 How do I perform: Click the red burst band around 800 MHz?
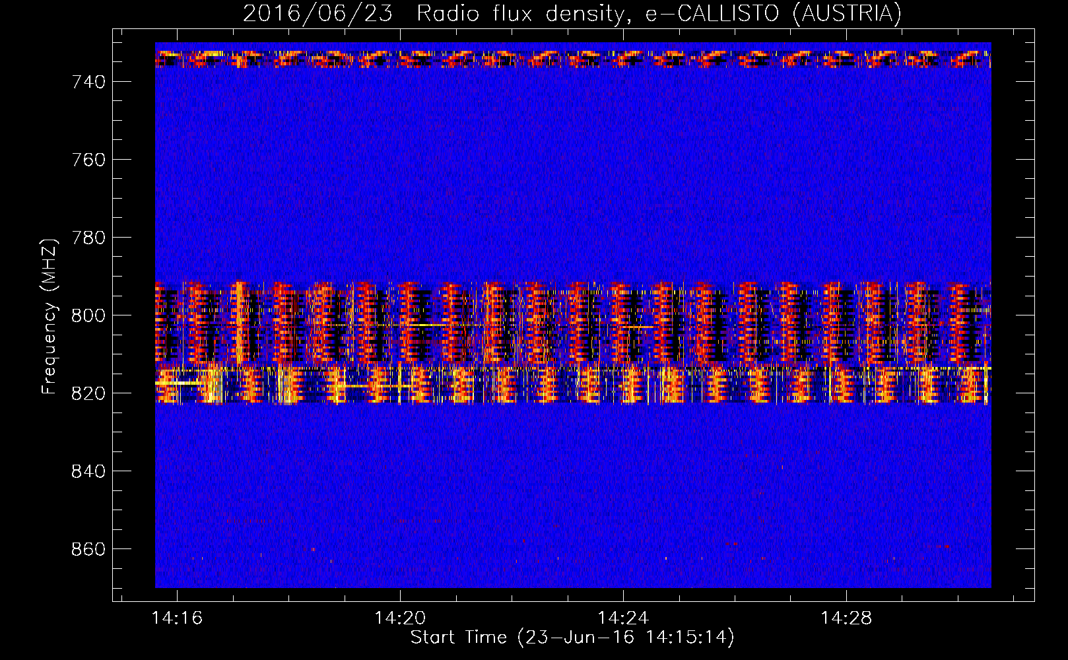[573, 323]
